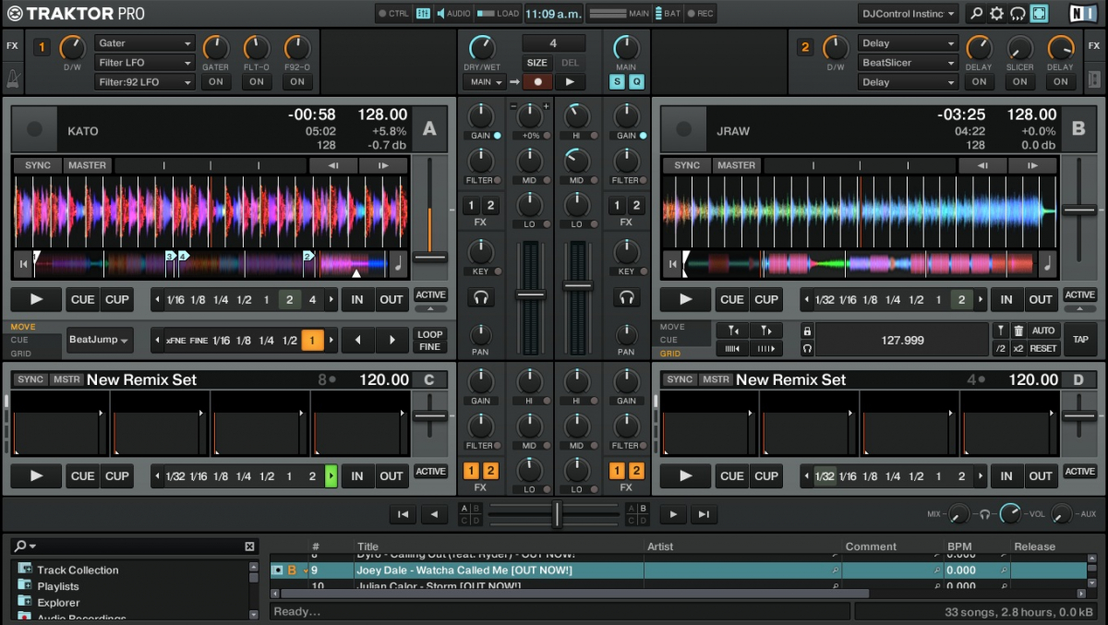Toggle the Slicer effect ON button

click(1019, 82)
